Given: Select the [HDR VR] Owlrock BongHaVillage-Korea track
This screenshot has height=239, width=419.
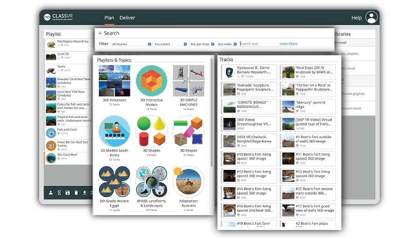Looking at the screenshot, I should coord(249,141).
